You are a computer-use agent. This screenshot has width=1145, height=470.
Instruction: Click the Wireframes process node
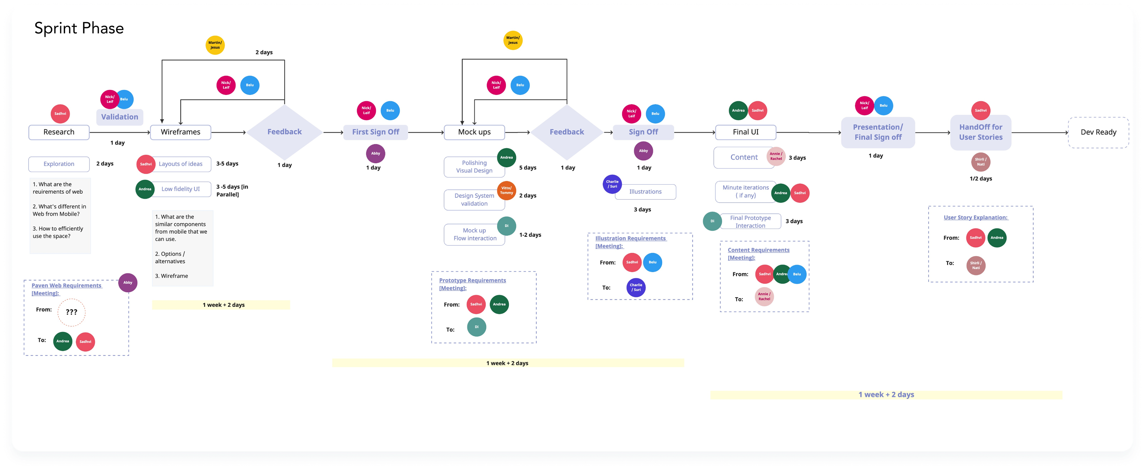click(180, 132)
